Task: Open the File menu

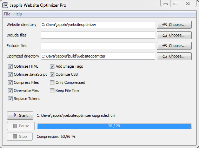Action: point(7,14)
